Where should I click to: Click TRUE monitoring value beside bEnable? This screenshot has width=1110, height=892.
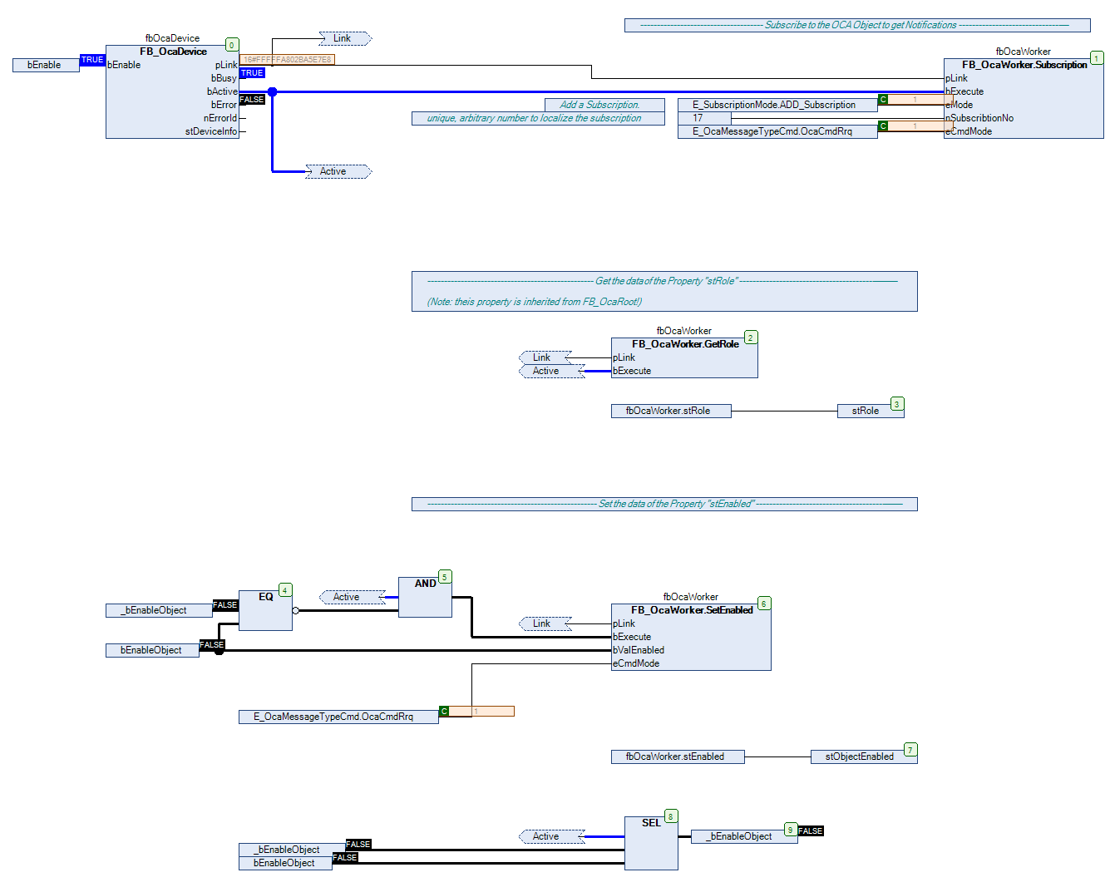(x=92, y=60)
